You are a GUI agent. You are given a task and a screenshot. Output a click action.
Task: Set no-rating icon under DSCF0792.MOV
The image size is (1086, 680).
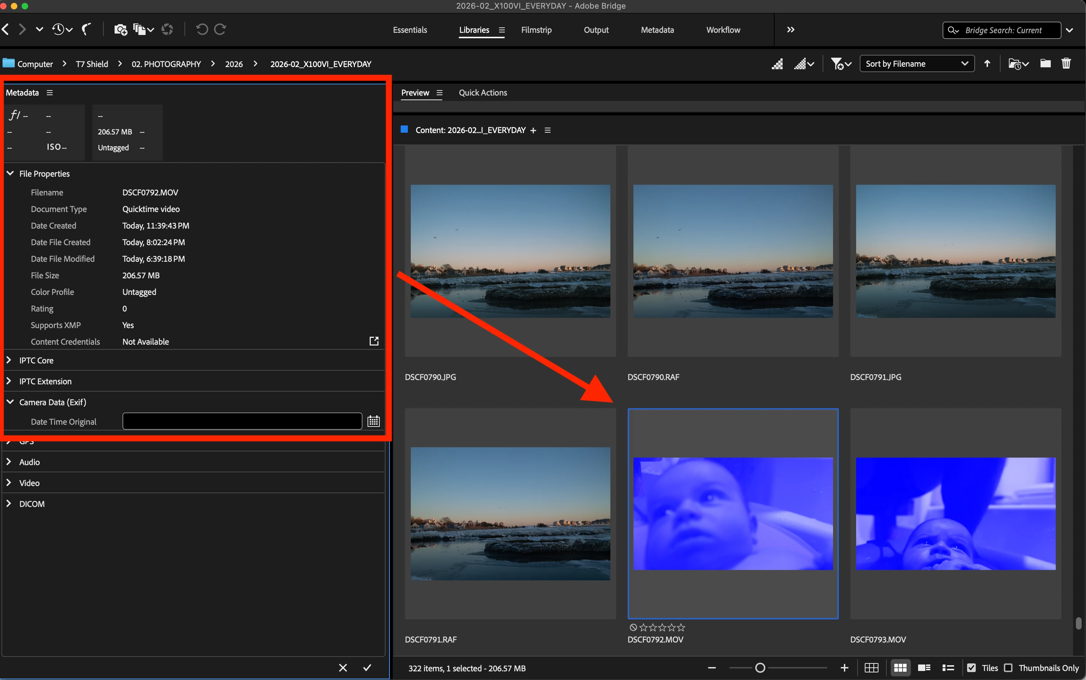tap(633, 627)
